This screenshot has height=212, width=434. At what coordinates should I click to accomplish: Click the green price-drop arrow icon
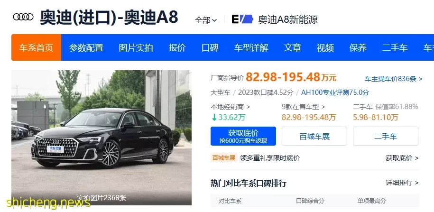point(214,117)
